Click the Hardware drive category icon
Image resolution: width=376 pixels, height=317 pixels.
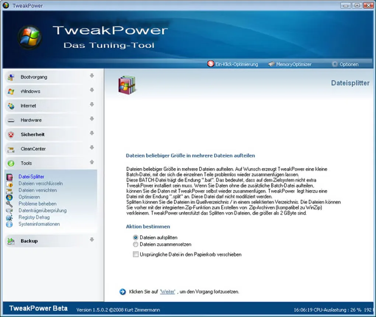pyautogui.click(x=11, y=121)
